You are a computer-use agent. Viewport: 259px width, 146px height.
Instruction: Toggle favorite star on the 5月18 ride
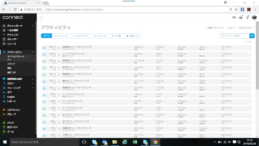tap(59, 68)
